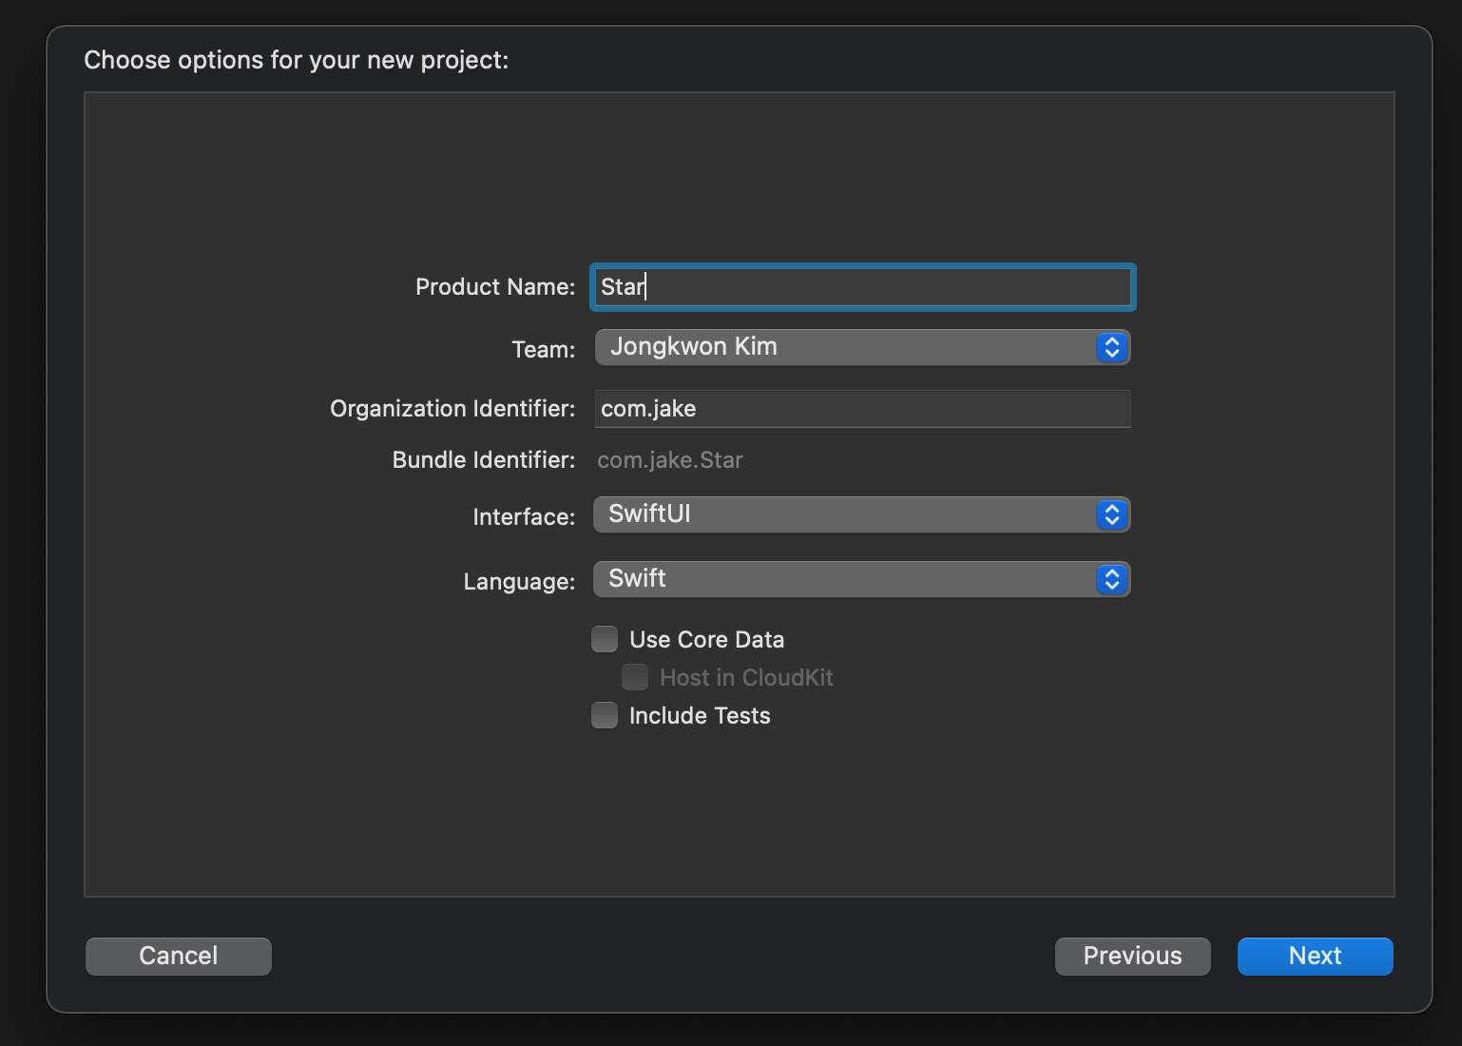Focus the Product Name text field

863,287
